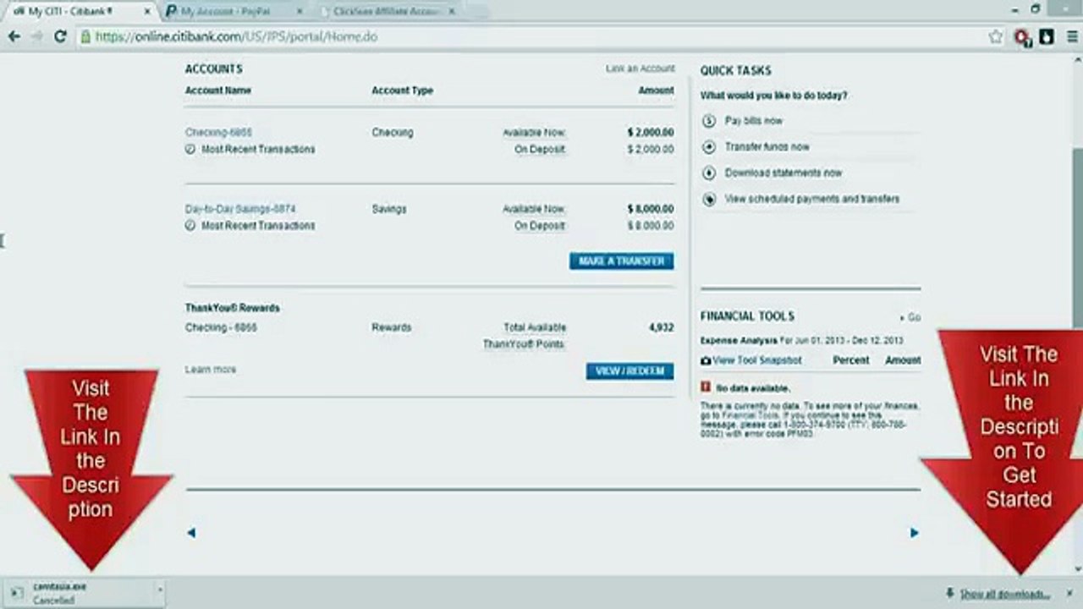This screenshot has height=609, width=1083.
Task: Click the Pay bills now link
Action: (x=754, y=121)
